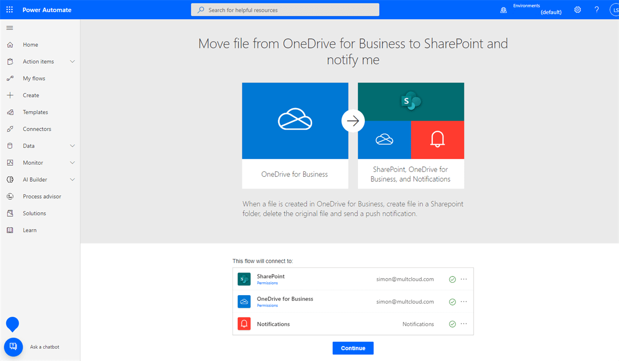The height and width of the screenshot is (361, 619).
Task: Expand the Monitor chevron
Action: click(x=72, y=163)
